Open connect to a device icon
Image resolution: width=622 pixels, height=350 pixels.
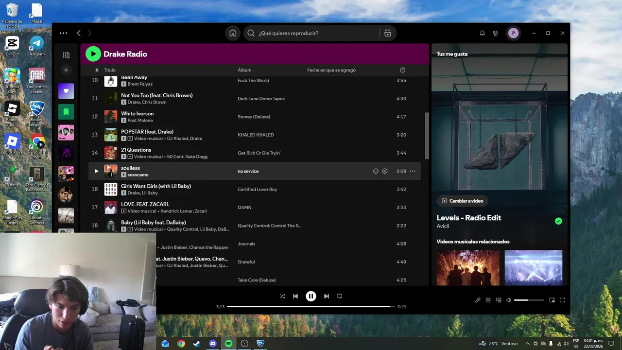click(499, 300)
